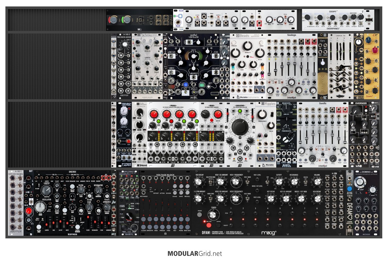The image size is (390, 259).
Task: Click the blue lit button on Morphagene
Action: (185, 84)
